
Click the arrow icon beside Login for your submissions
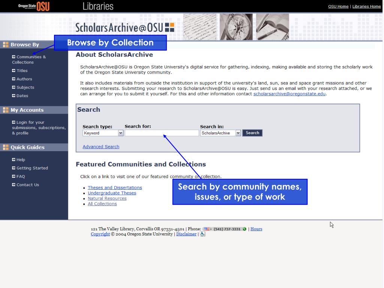tap(13, 122)
